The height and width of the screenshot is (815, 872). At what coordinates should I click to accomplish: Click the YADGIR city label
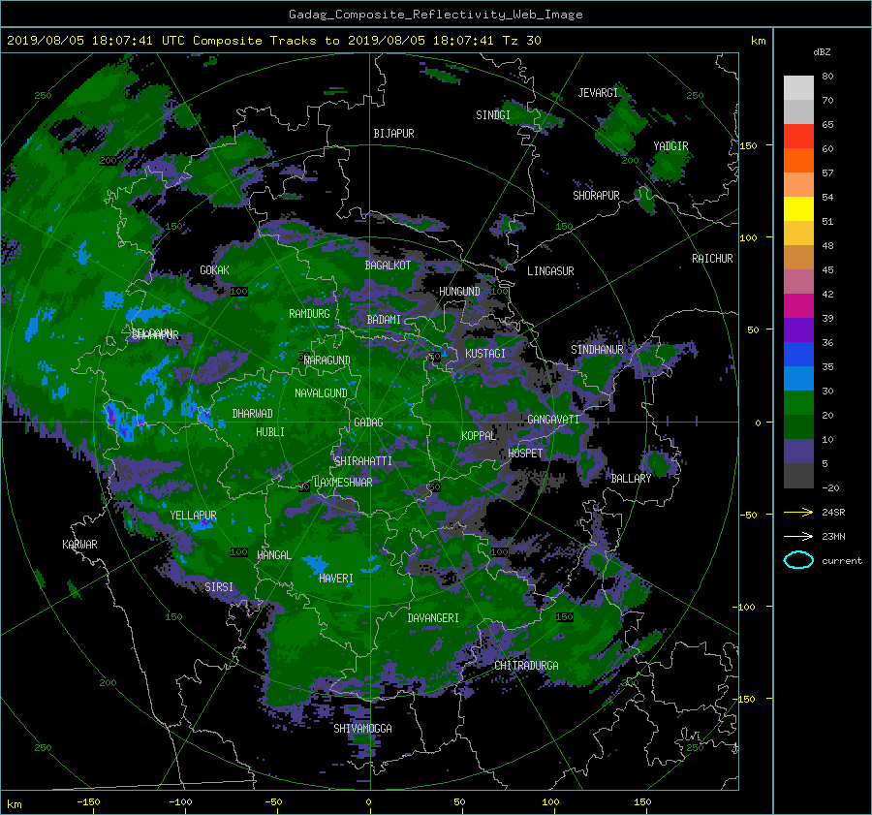670,146
